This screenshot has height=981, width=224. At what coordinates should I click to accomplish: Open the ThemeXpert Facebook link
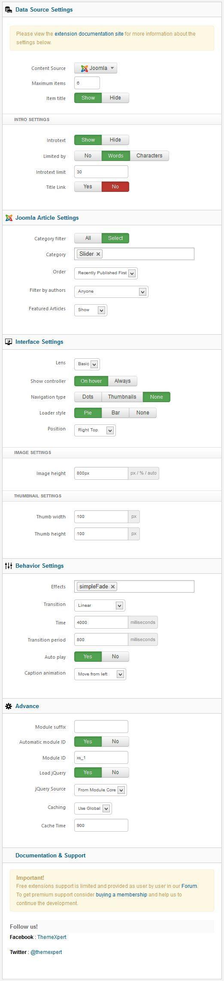tap(52, 937)
